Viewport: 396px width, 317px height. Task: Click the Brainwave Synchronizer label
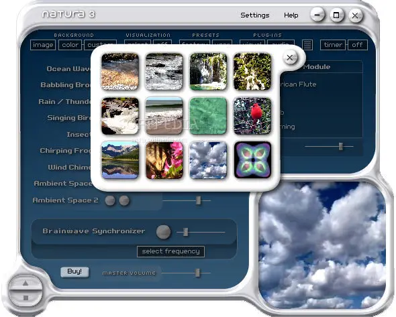[x=94, y=231]
